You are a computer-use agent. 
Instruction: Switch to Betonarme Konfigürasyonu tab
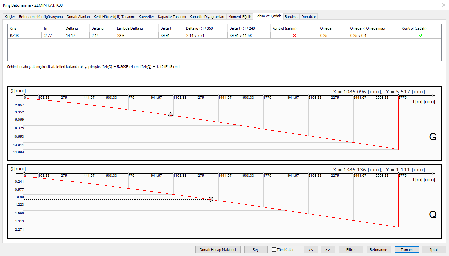click(41, 17)
